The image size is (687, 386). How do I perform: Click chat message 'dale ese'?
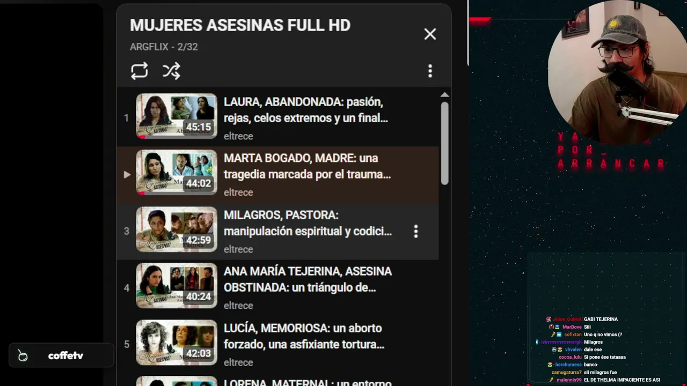coord(593,350)
